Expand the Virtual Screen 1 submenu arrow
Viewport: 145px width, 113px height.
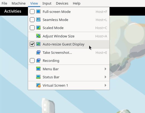pos(106,85)
